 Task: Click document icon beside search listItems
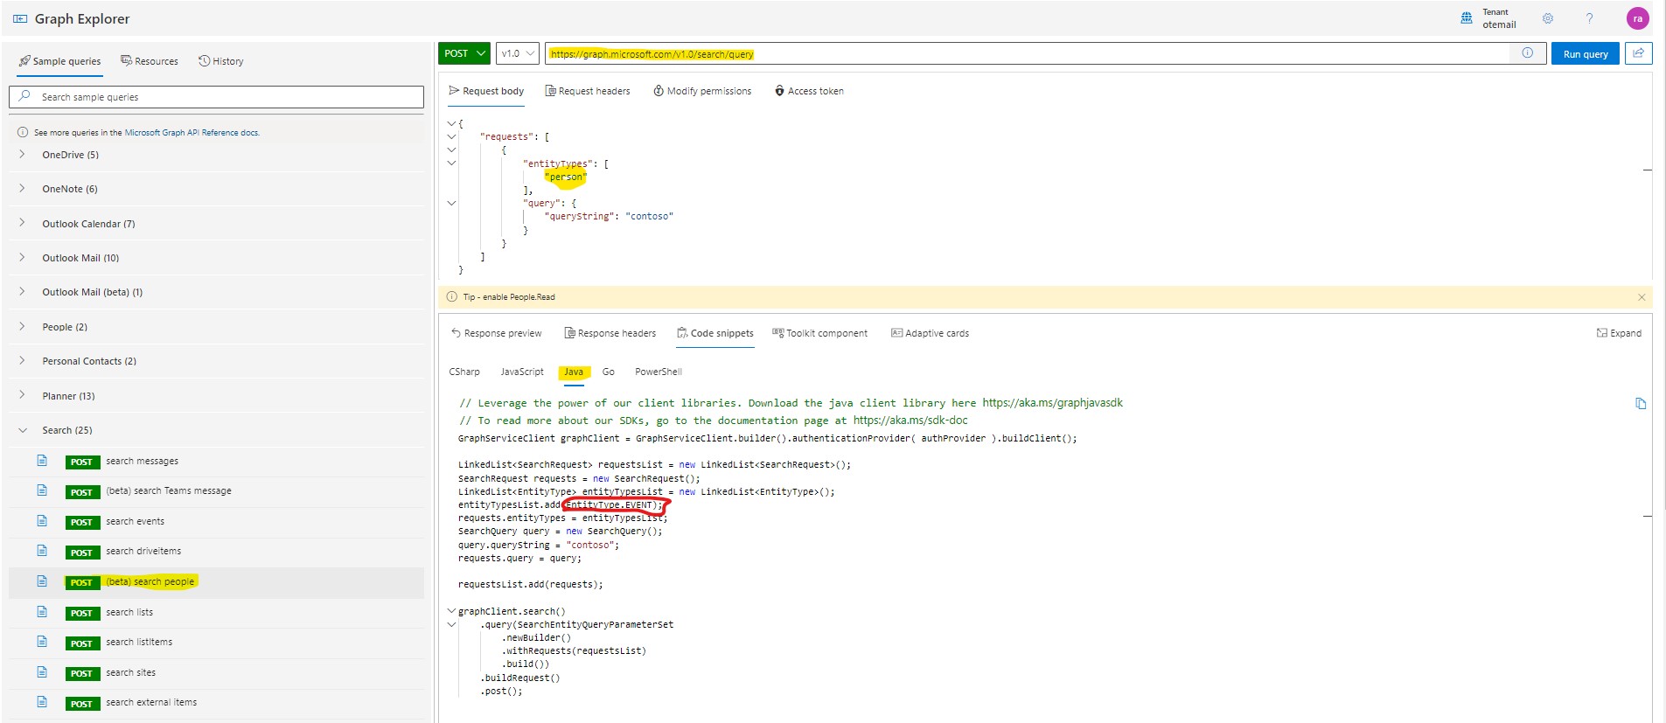[42, 642]
